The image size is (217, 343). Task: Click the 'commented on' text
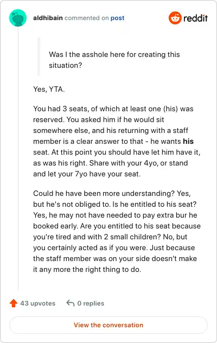tap(86, 18)
